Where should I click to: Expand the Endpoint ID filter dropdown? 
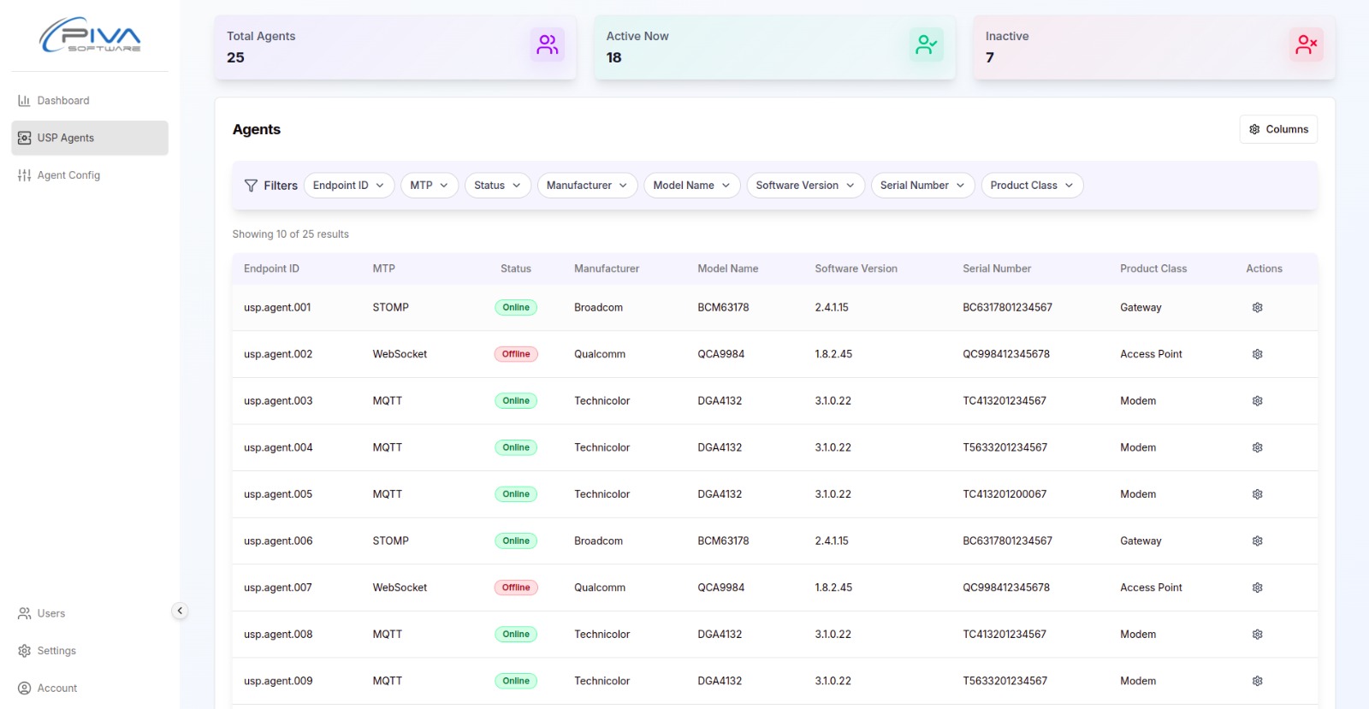(x=348, y=186)
